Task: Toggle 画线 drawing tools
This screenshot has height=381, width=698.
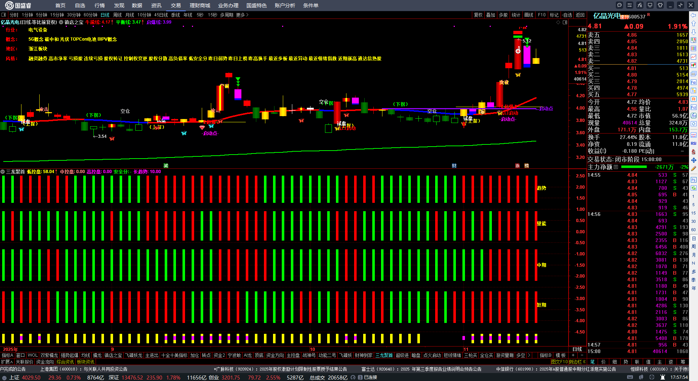Action: (529, 15)
